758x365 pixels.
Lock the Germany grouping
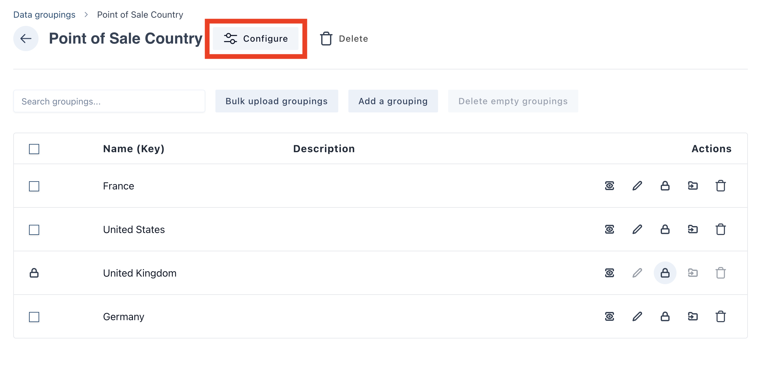point(665,317)
